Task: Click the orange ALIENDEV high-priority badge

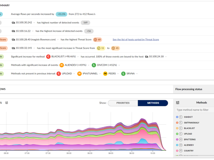Action: [62, 65]
